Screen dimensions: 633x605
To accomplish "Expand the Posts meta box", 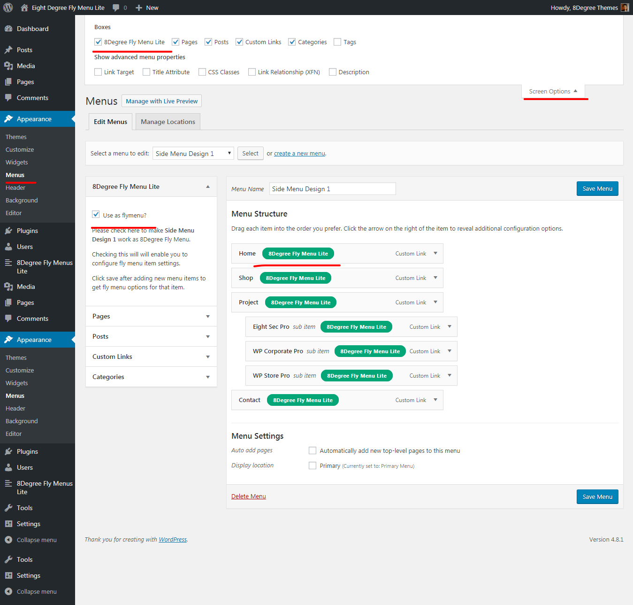I will [x=208, y=336].
